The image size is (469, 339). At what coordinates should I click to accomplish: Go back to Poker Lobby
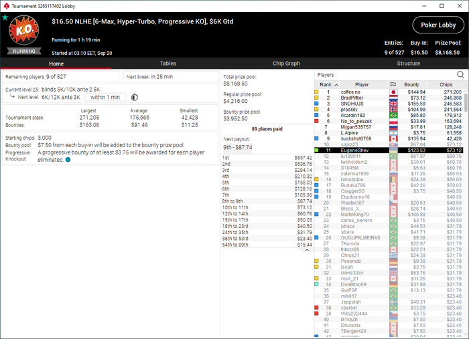(x=438, y=25)
